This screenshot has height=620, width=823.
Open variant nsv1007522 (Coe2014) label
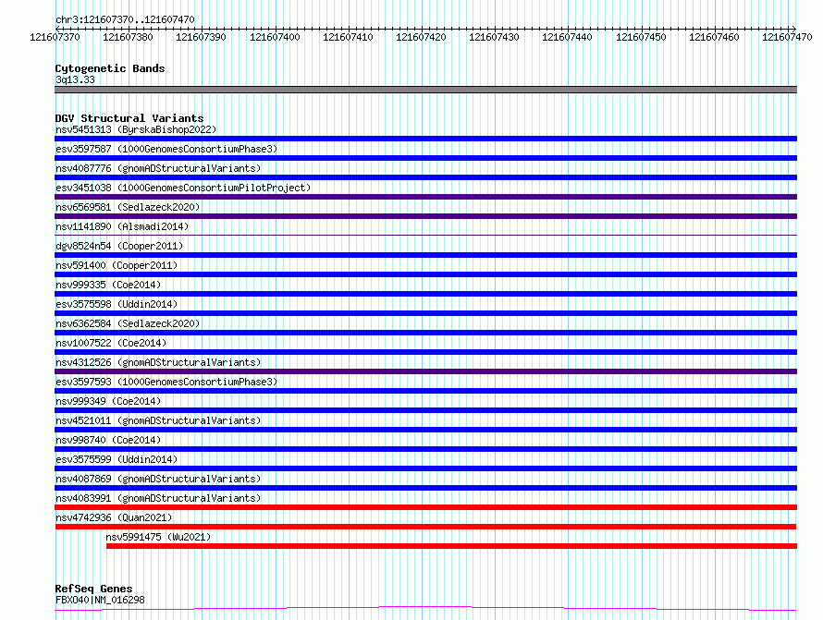click(111, 343)
